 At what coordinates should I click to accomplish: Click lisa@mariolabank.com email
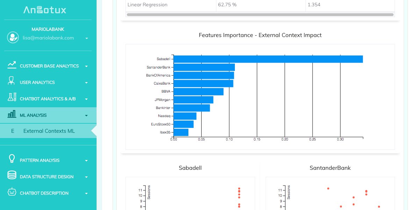(48, 38)
